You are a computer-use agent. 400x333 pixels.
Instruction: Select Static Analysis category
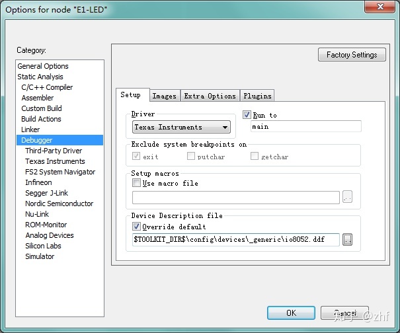(x=40, y=77)
